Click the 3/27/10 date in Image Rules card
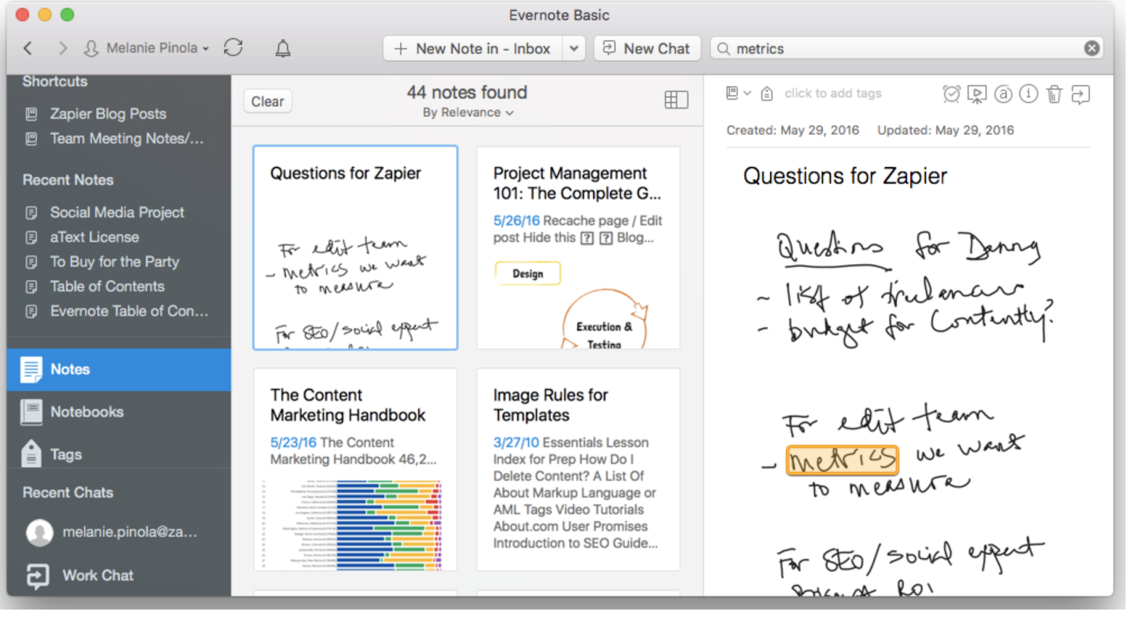The width and height of the screenshot is (1138, 632). pyautogui.click(x=516, y=443)
